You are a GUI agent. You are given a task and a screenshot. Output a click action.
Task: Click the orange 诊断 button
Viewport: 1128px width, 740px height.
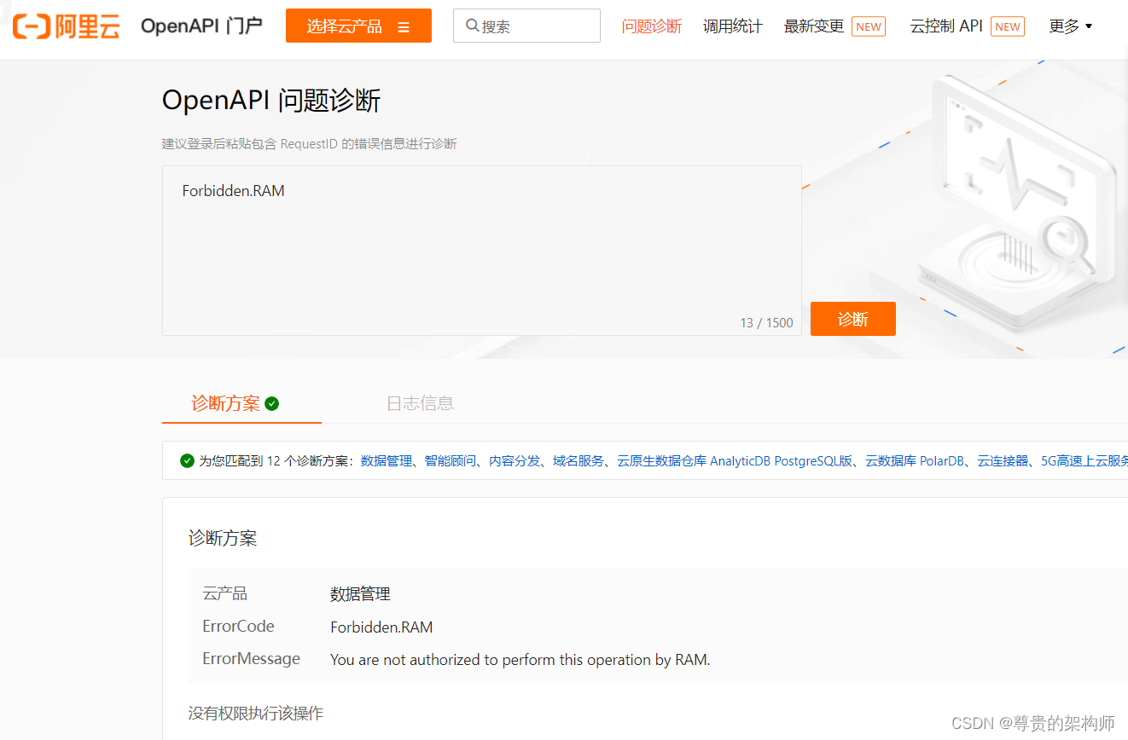tap(852, 318)
